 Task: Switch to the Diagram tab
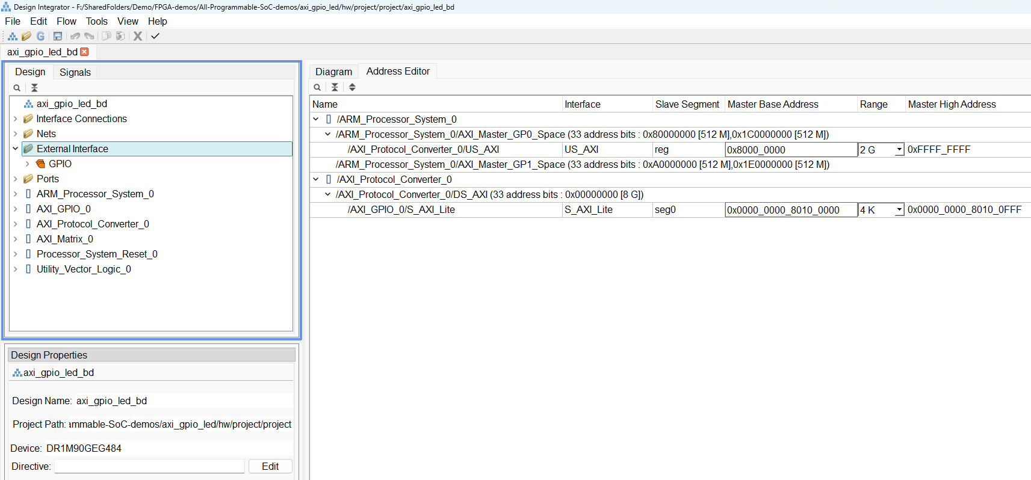click(x=334, y=72)
